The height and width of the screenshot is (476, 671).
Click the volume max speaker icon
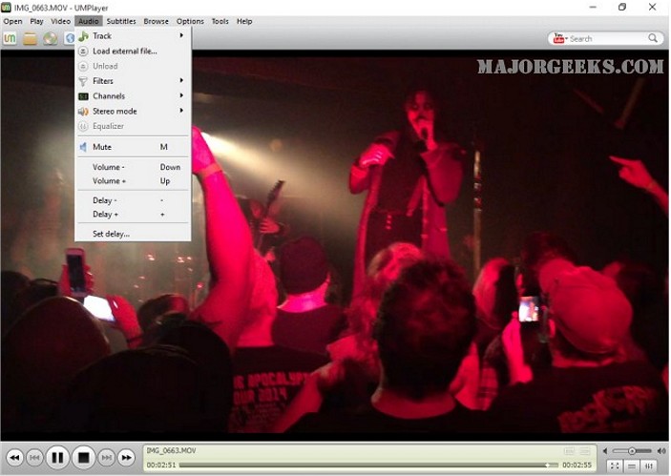pyautogui.click(x=661, y=451)
